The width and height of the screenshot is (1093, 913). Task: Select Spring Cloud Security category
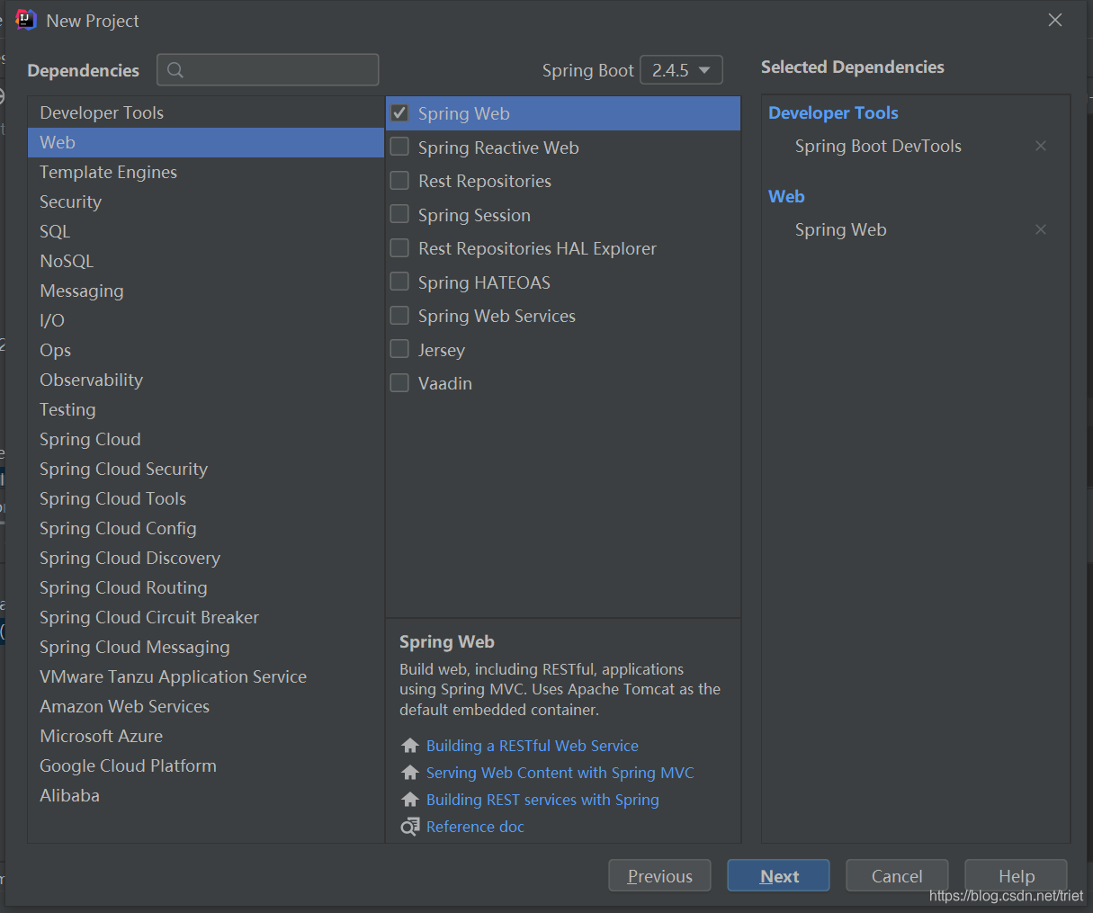tap(206, 469)
